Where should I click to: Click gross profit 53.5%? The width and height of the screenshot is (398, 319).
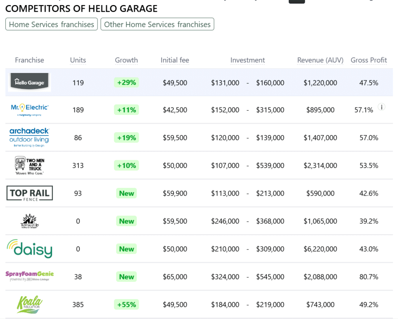pos(368,165)
